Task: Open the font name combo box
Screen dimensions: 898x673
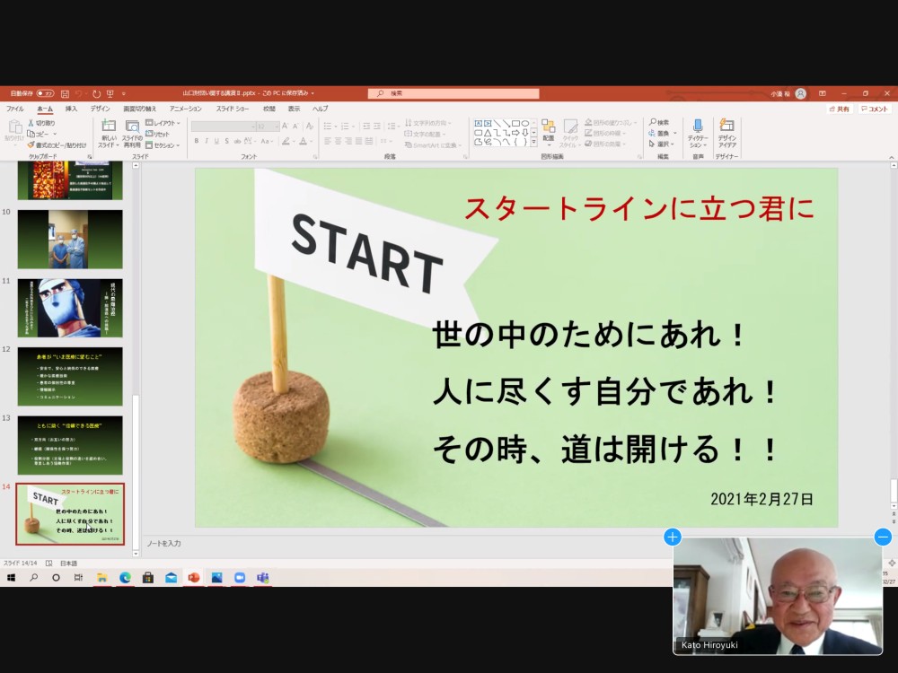Action: tap(223, 126)
